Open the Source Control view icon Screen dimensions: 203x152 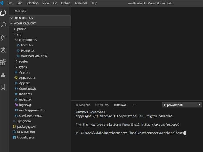click(x=3, y=37)
